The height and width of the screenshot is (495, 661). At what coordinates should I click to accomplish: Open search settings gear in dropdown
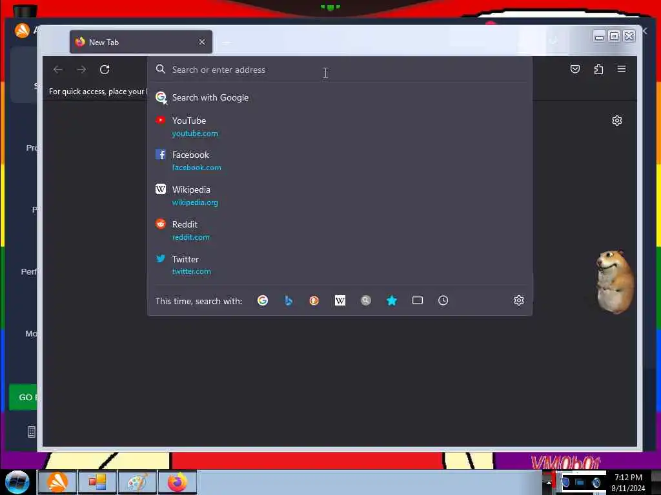coord(519,300)
